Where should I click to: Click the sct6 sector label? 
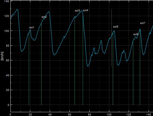coord(136,34)
